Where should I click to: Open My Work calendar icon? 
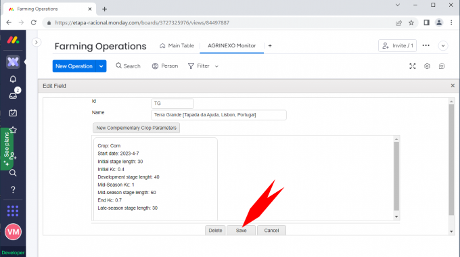tap(13, 113)
